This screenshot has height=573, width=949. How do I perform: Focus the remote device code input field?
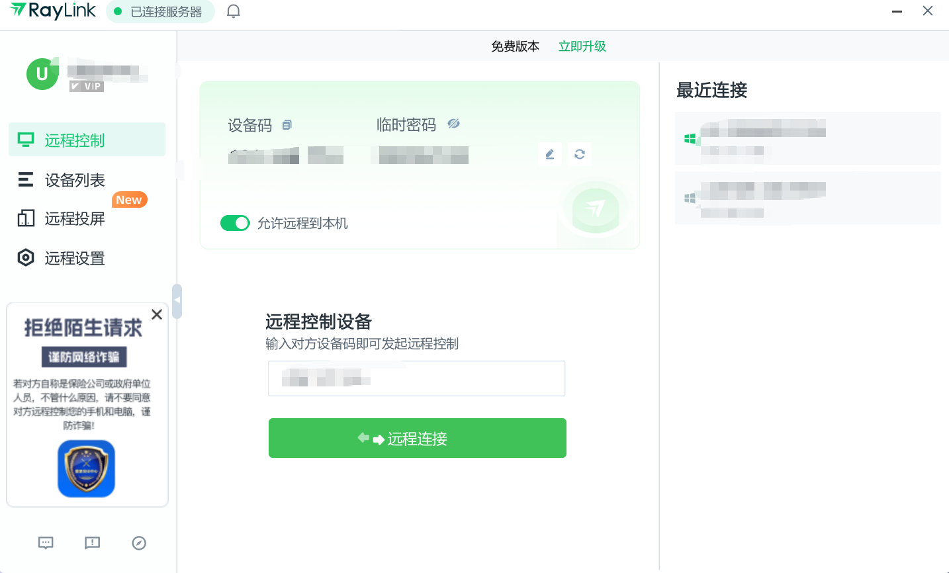pyautogui.click(x=417, y=378)
